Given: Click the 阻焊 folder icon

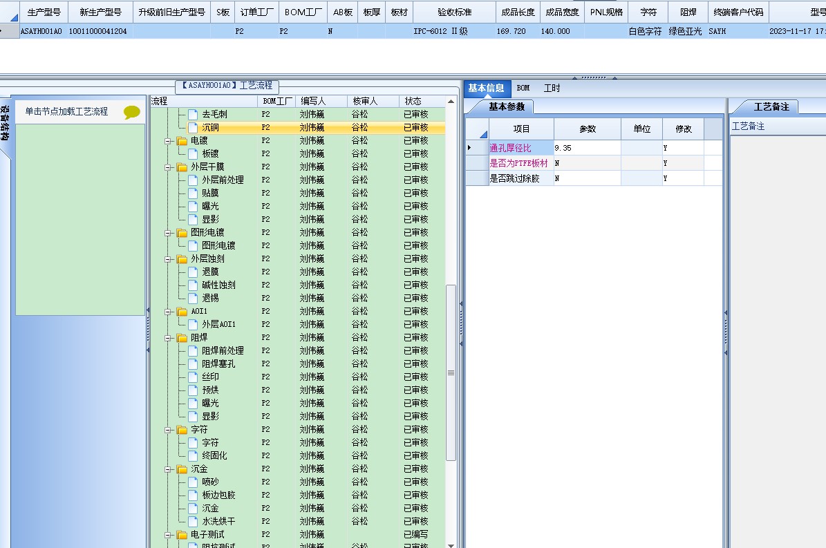Looking at the screenshot, I should 182,338.
